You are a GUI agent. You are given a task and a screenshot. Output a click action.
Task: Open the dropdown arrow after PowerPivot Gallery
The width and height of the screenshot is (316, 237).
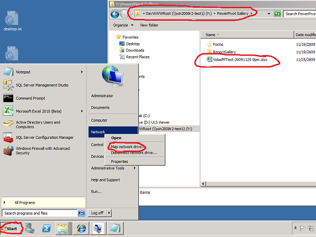pyautogui.click(x=251, y=14)
